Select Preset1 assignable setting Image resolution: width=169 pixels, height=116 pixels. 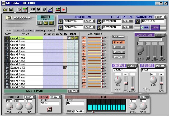click(119, 42)
